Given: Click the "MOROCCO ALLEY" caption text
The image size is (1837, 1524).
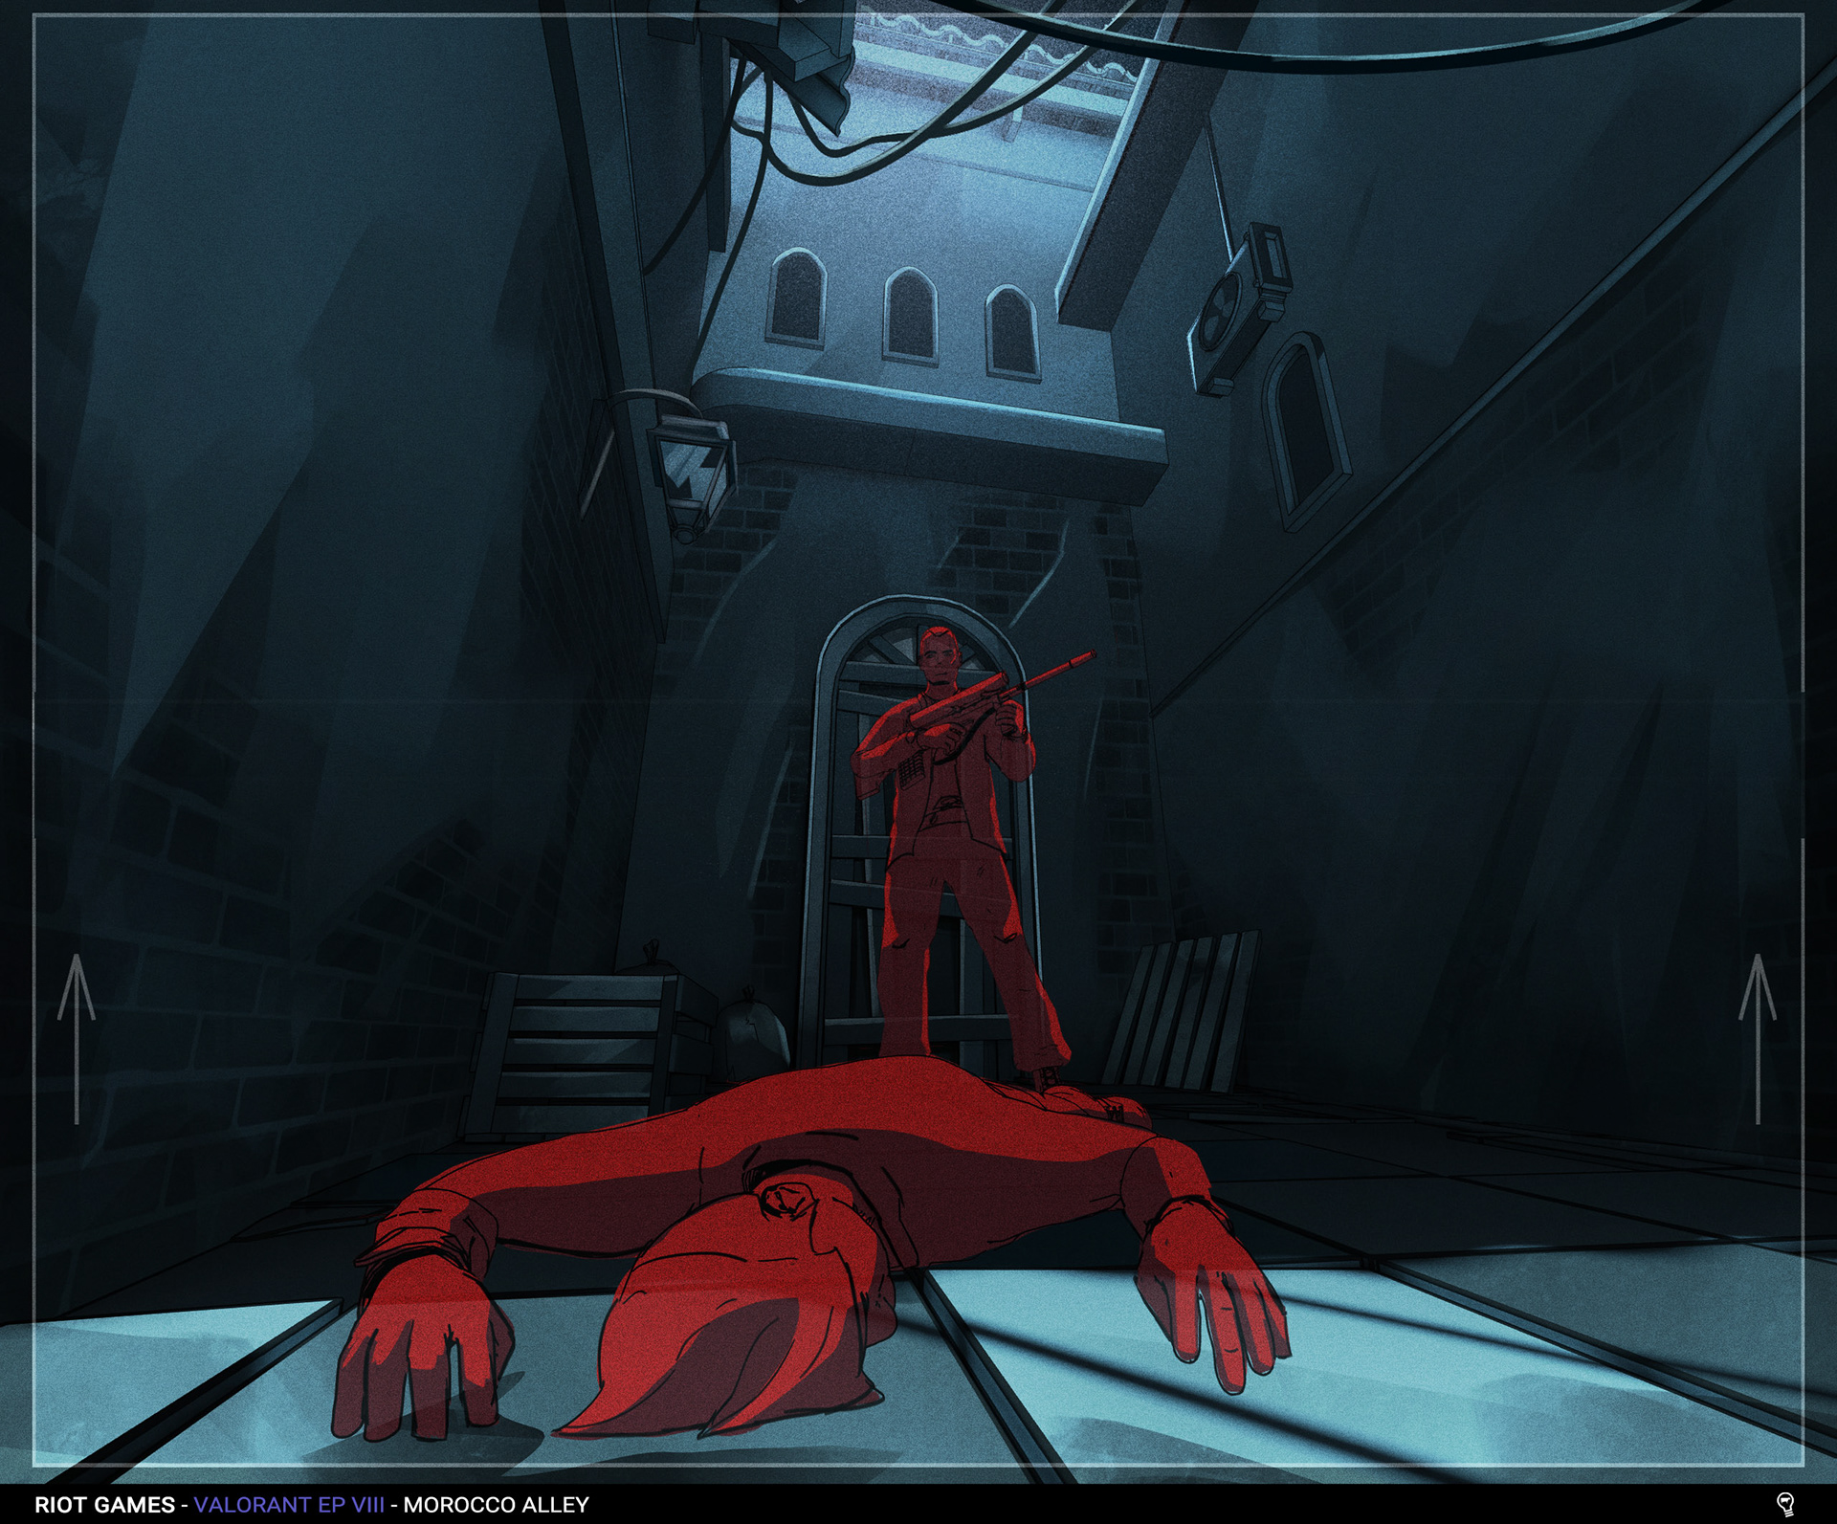Looking at the screenshot, I should tap(497, 1505).
